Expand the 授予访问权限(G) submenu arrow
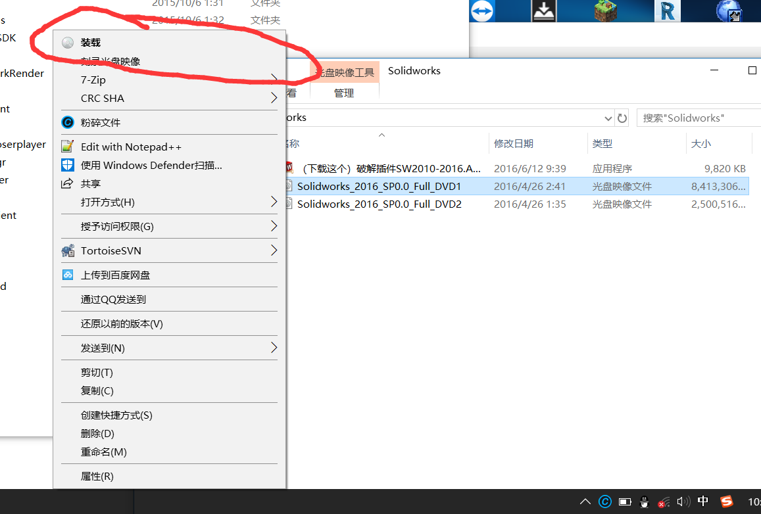 tap(274, 226)
